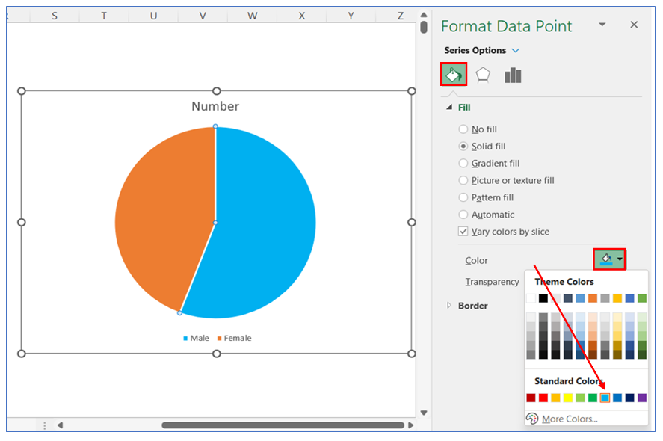
Task: Close the Format Data Point pane
Action: pos(634,25)
